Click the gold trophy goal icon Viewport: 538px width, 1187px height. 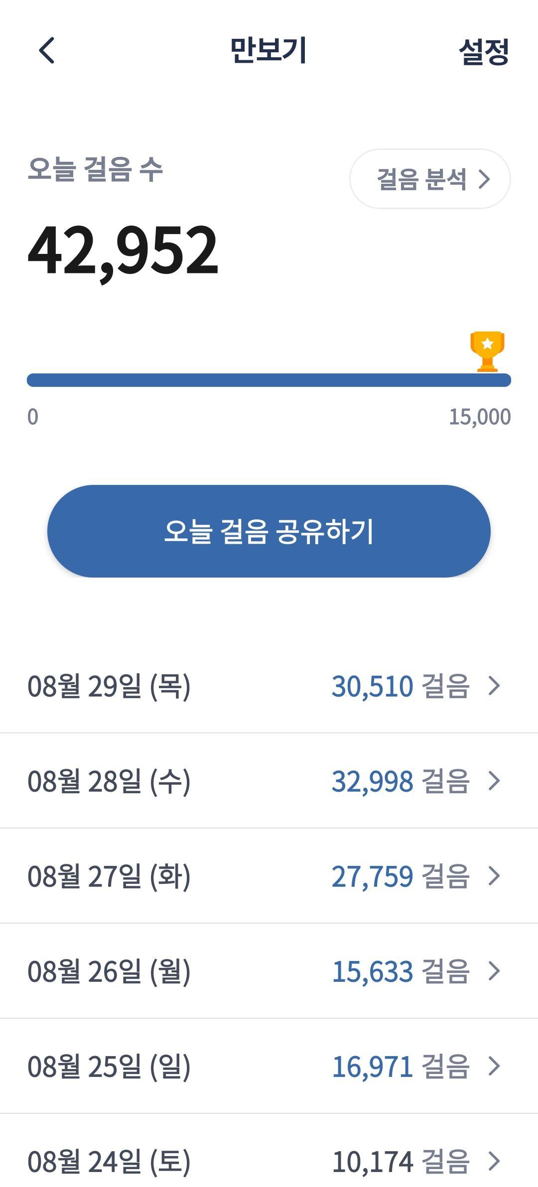point(487,351)
